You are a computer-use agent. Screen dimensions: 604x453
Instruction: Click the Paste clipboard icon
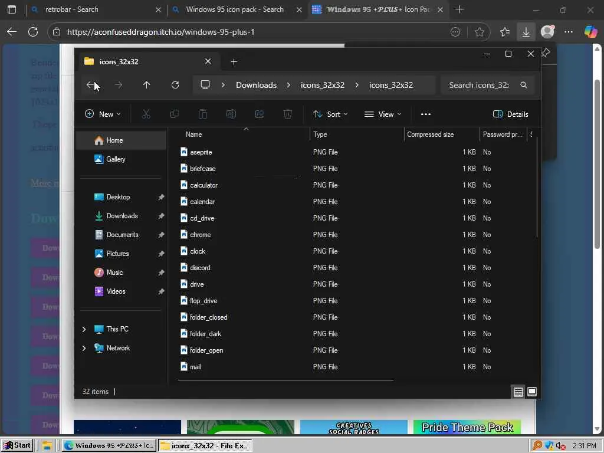[203, 114]
